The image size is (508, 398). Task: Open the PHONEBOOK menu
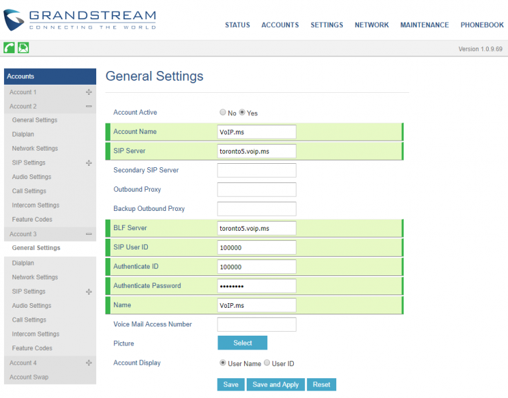click(x=482, y=25)
